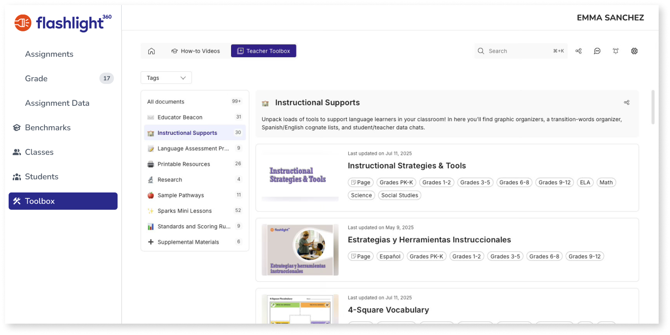The height and width of the screenshot is (335, 670).
Task: Click the Benchmarks graduation cap icon
Action: [17, 128]
